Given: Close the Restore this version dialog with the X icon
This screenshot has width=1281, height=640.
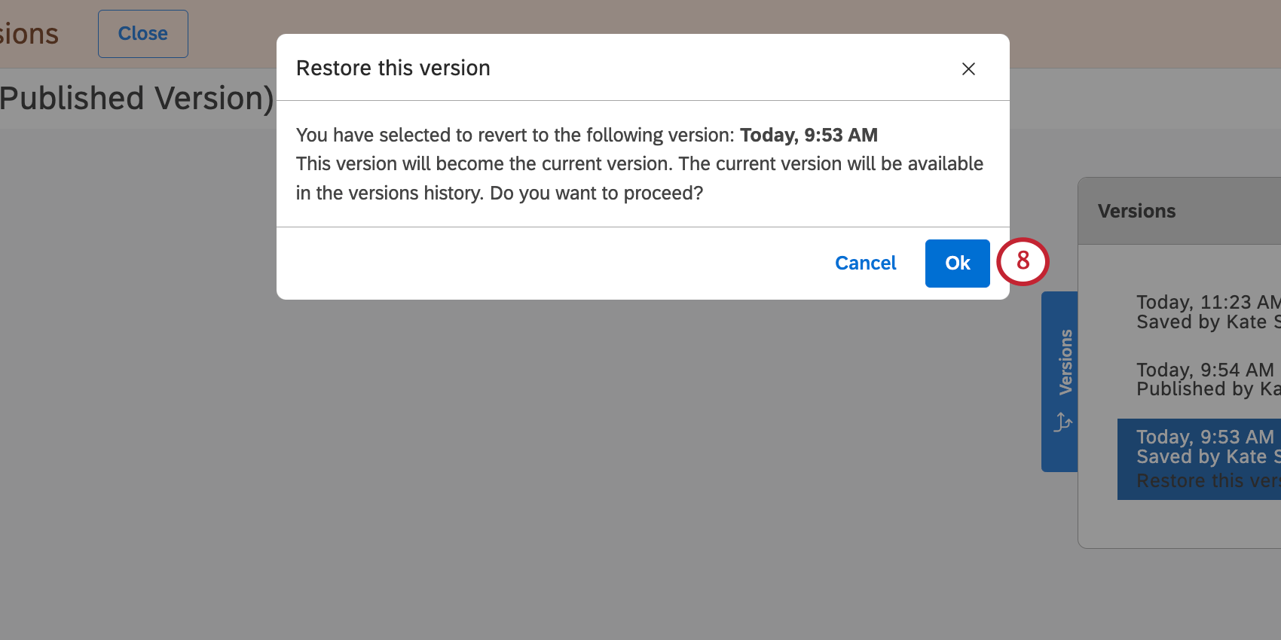Looking at the screenshot, I should (x=968, y=69).
